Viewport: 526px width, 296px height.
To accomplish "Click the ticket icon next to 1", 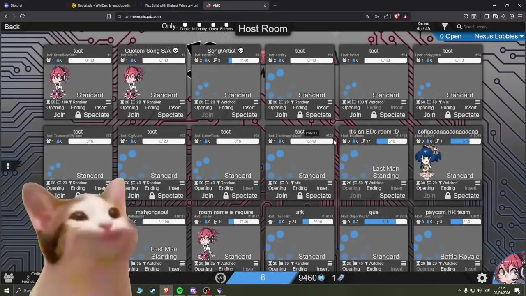I will pos(341,278).
